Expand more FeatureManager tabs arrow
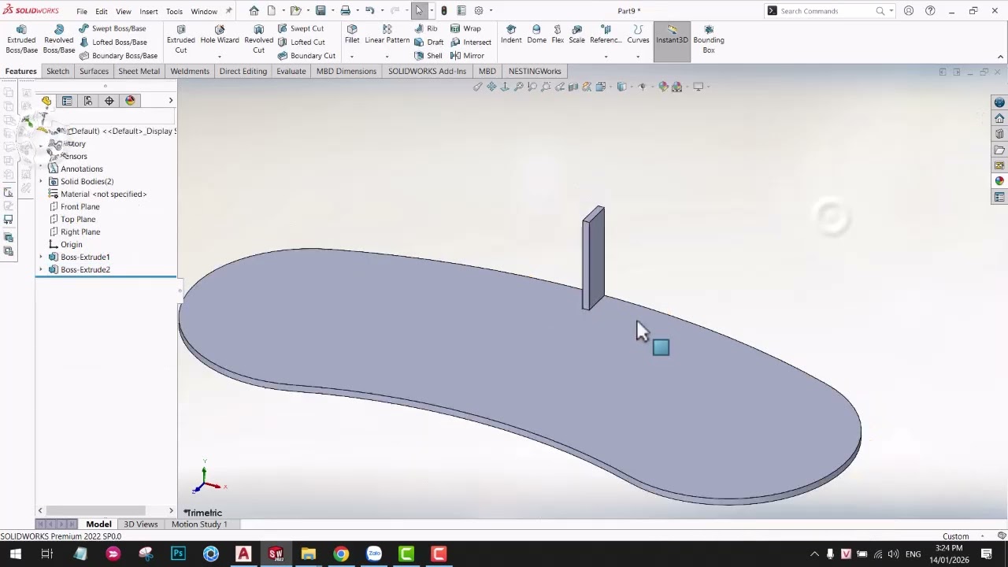This screenshot has width=1008, height=567. click(170, 101)
